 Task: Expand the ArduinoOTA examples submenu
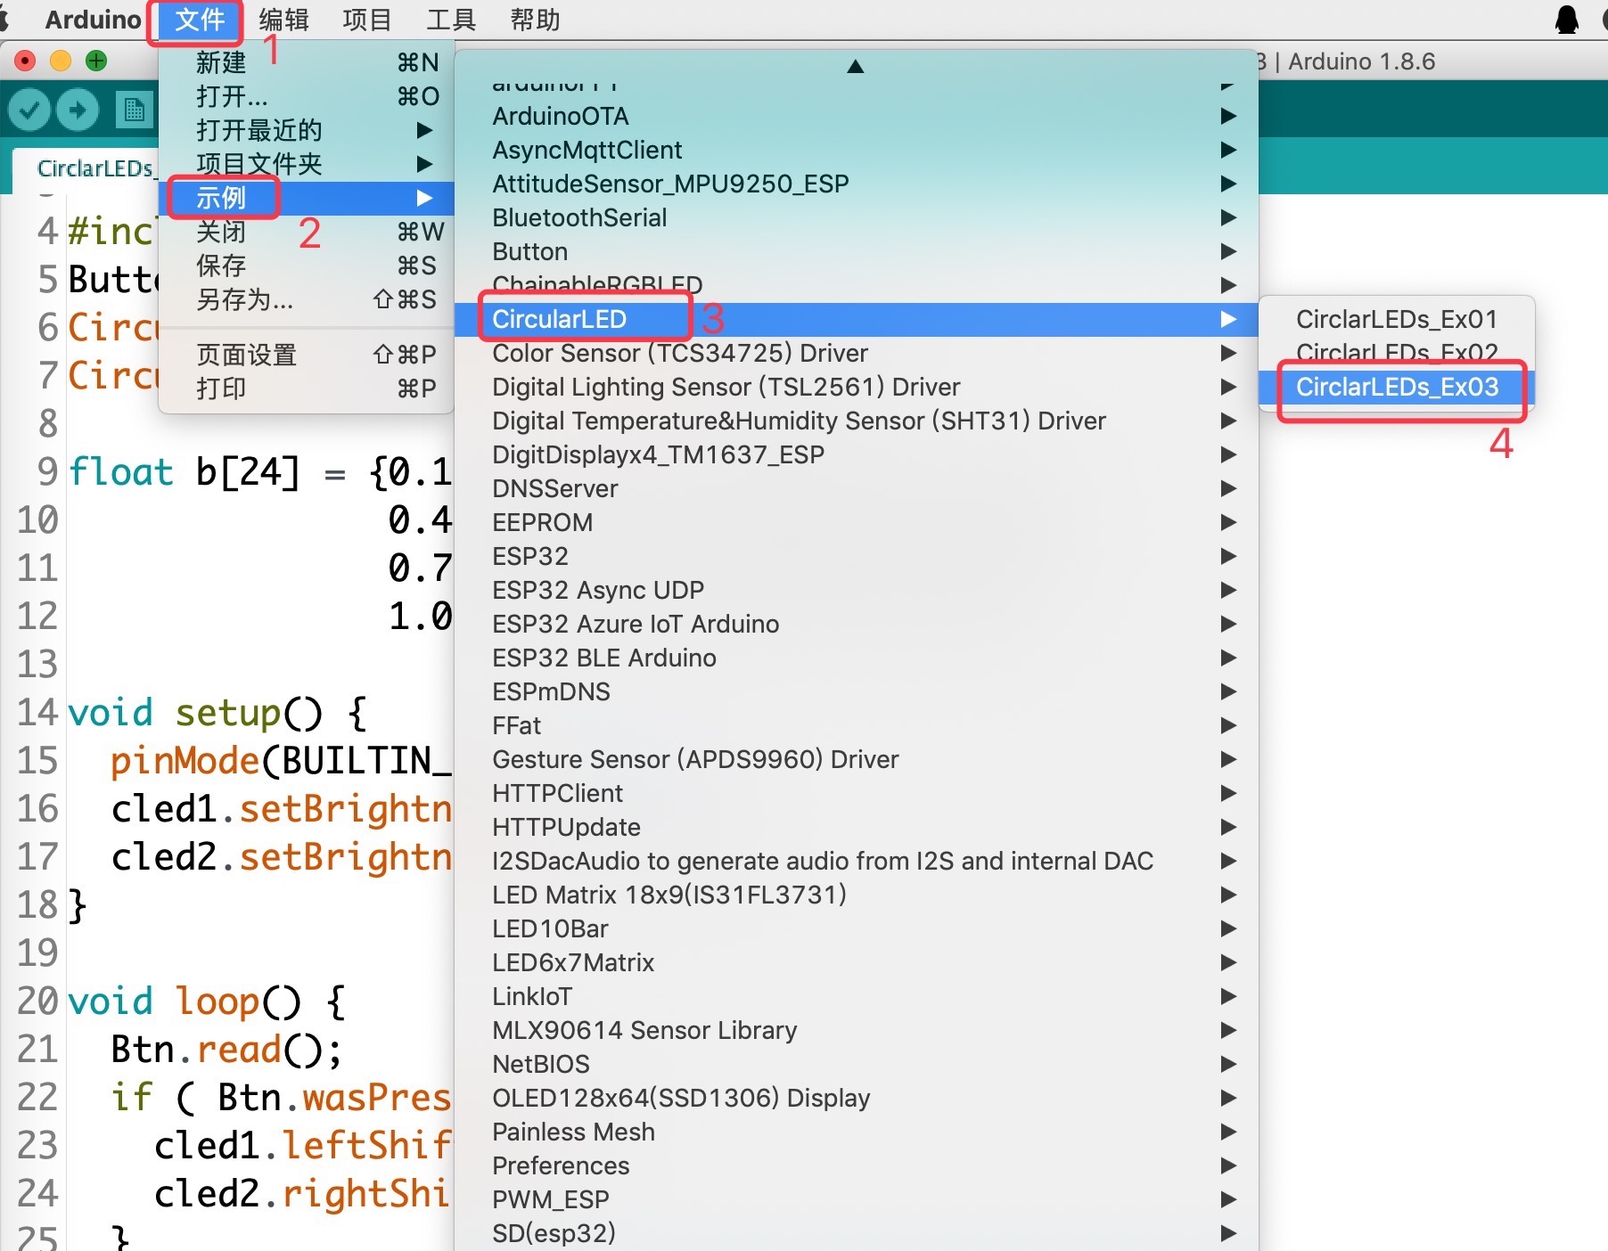pyautogui.click(x=856, y=116)
